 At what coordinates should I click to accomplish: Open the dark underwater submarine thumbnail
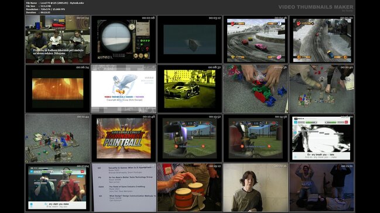click(x=190, y=39)
